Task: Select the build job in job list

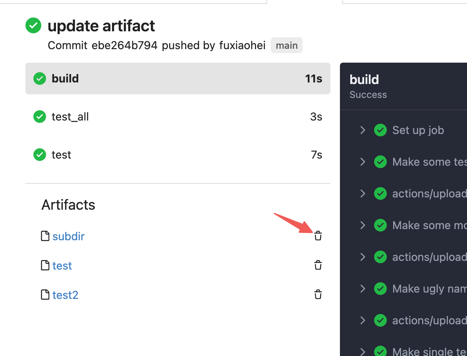Action: pyautogui.click(x=178, y=78)
